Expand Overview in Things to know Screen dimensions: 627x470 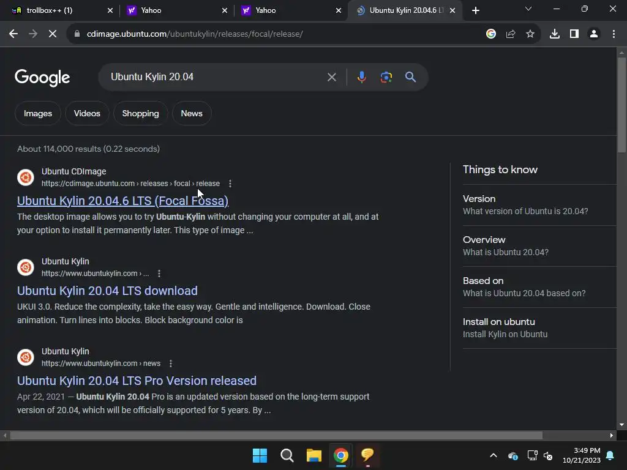point(540,246)
